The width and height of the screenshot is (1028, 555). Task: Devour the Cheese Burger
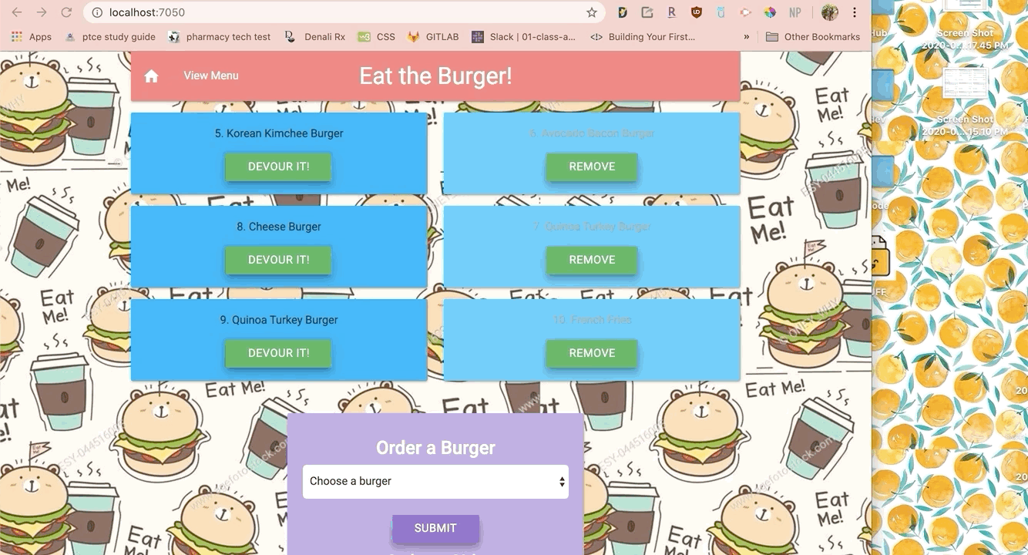coord(278,260)
